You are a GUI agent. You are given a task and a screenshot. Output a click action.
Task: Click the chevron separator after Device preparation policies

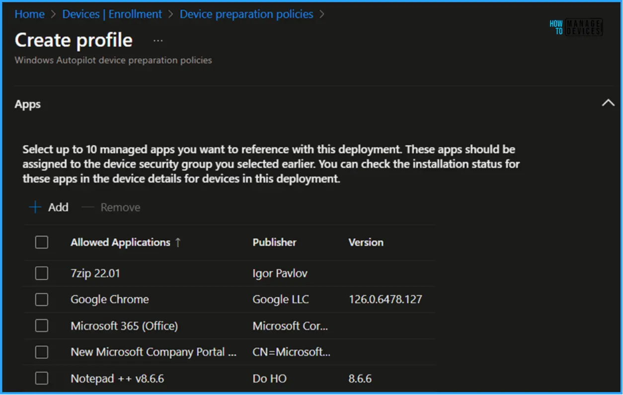322,14
